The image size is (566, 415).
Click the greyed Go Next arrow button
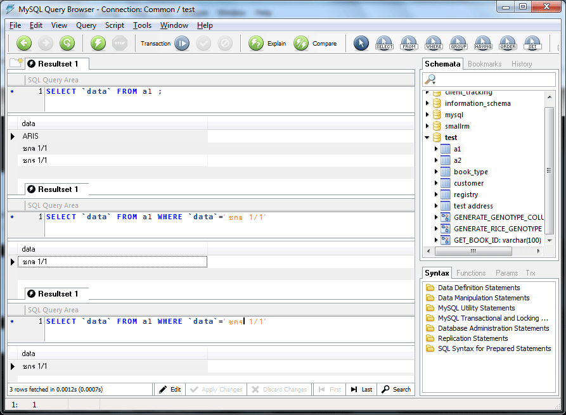[x=46, y=43]
